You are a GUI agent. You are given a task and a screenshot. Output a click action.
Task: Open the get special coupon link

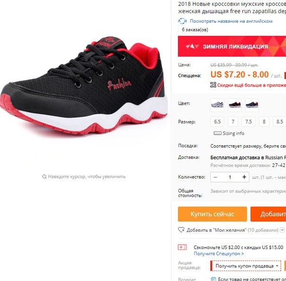[219, 254]
